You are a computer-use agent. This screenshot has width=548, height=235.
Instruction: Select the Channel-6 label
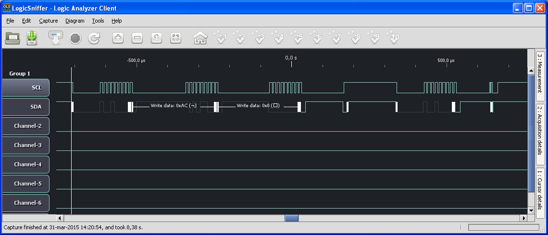coord(26,203)
